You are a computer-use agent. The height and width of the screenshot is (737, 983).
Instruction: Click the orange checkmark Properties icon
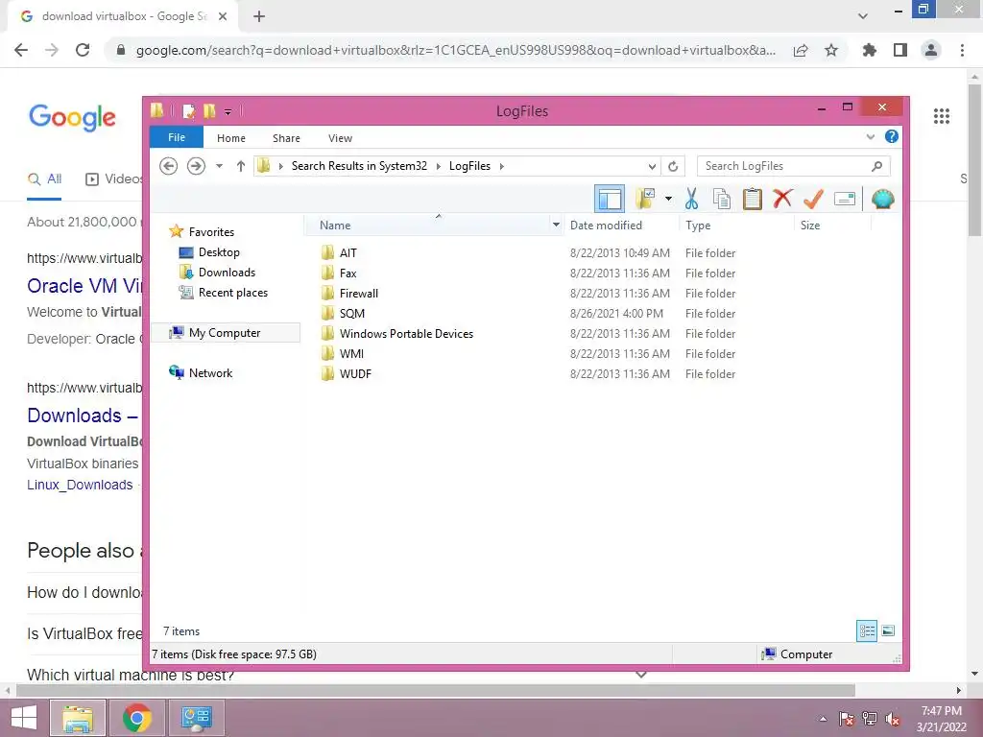pyautogui.click(x=813, y=199)
